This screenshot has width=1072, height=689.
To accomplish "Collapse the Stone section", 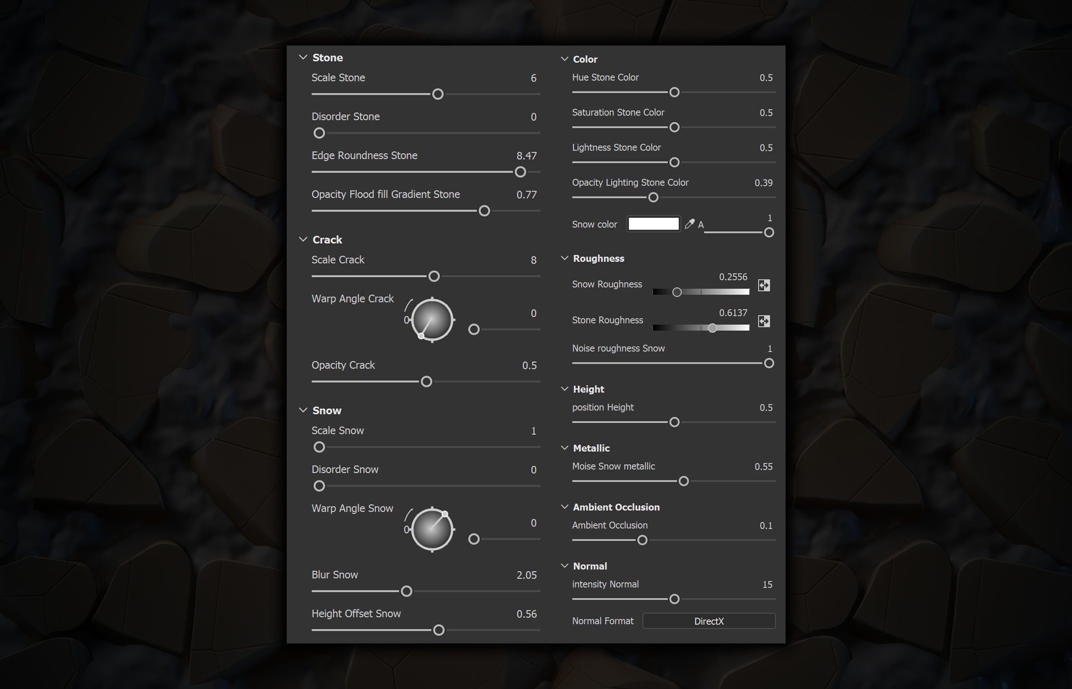I will point(303,57).
